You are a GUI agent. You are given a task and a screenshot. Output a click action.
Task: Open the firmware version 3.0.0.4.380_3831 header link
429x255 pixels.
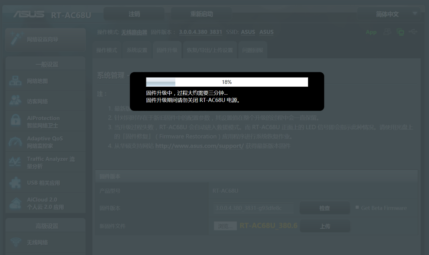pyautogui.click(x=200, y=32)
